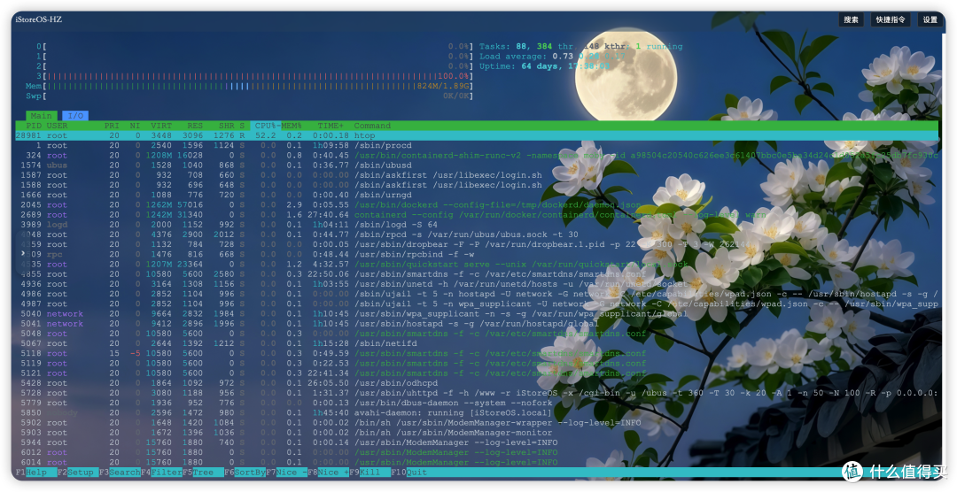Click the F7 Nice - footer button
Screen dimensions: 957x492
(x=286, y=473)
